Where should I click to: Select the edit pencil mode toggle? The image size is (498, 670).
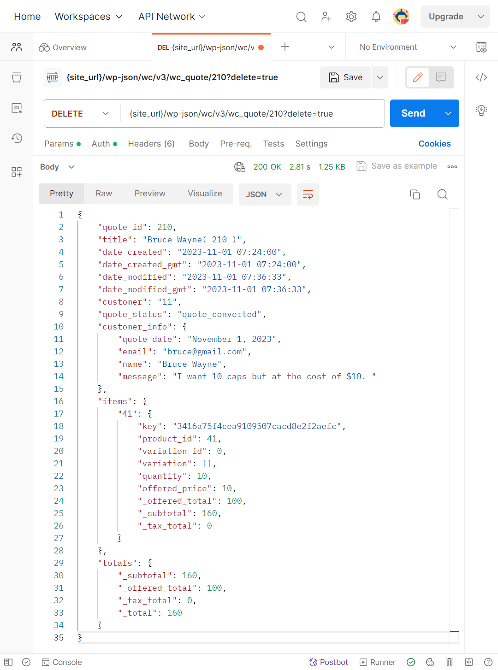pyautogui.click(x=418, y=77)
